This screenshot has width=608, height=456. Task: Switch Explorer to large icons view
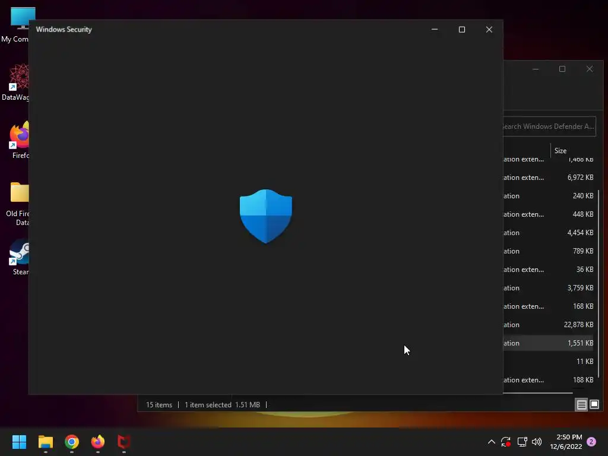pyautogui.click(x=594, y=405)
